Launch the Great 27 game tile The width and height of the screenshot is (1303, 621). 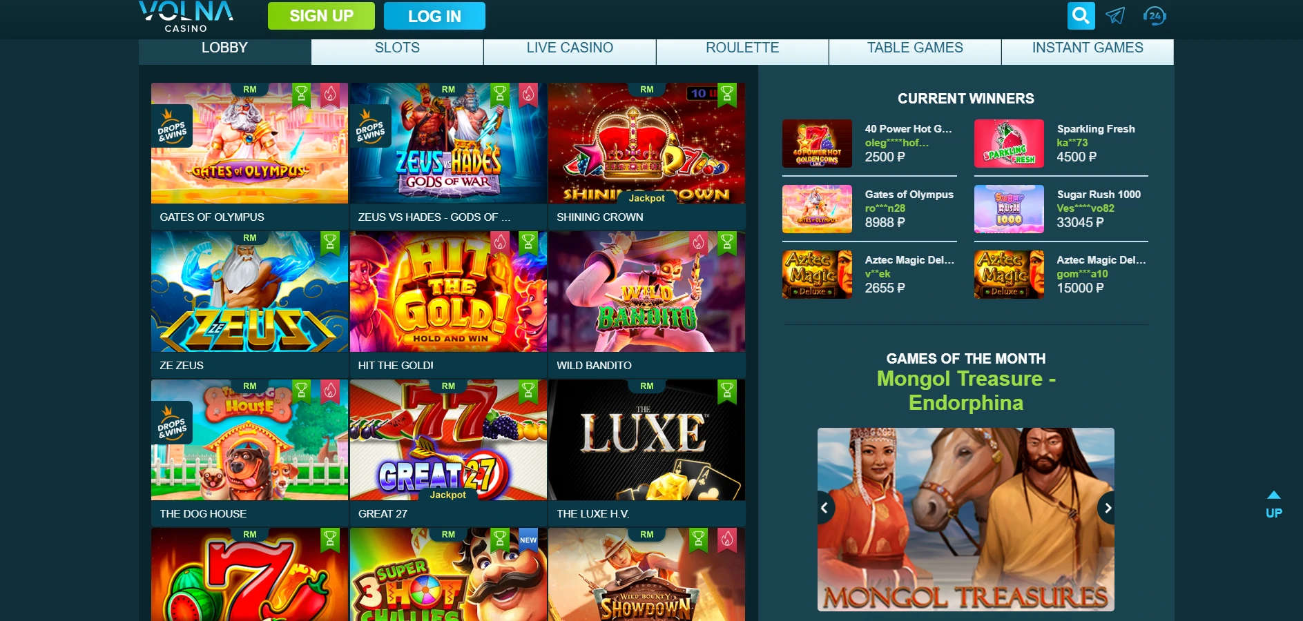point(448,440)
